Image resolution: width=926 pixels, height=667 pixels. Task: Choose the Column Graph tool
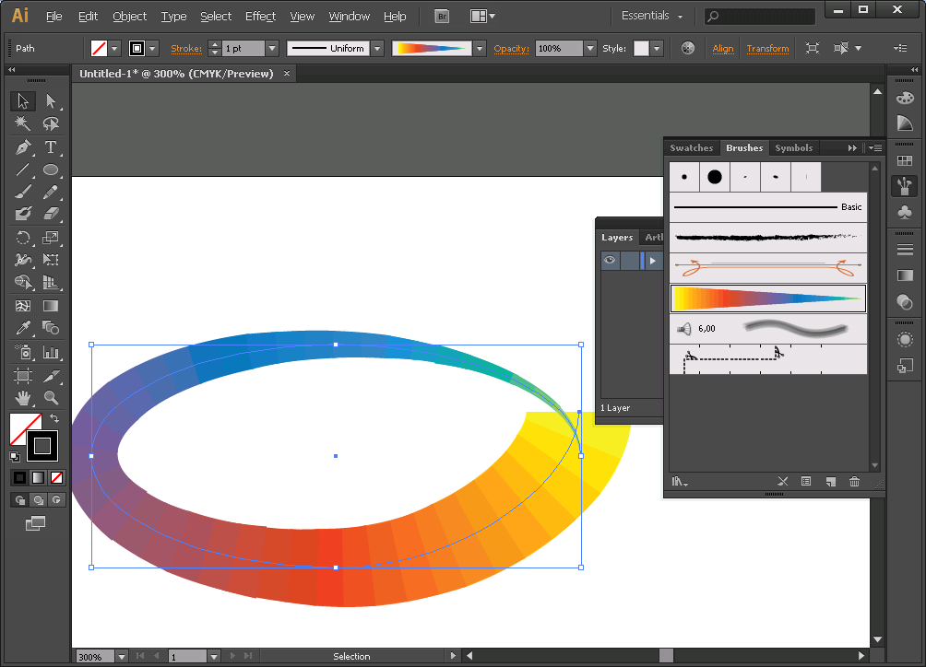(51, 352)
